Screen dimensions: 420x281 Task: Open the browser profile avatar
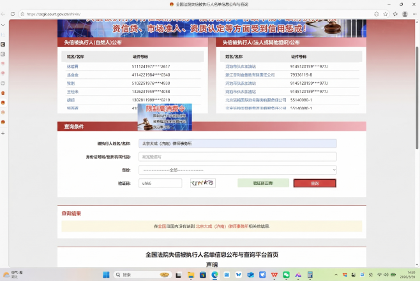[405, 14]
